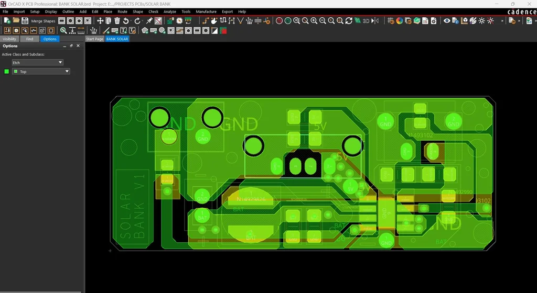Click the Merge Shapes button
This screenshot has height=293, width=537.
(x=43, y=21)
